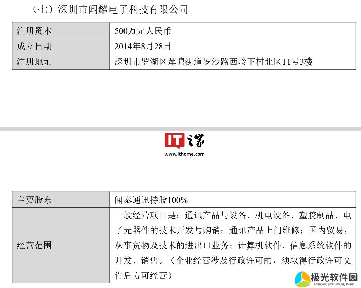361x288 pixels.
Task: Select the date 2014年8月28日
Action: pyautogui.click(x=143, y=46)
